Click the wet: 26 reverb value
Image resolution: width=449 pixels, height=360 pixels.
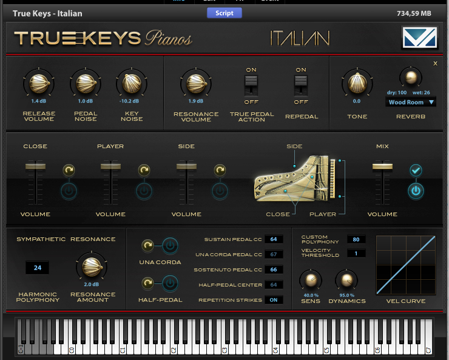(x=421, y=92)
